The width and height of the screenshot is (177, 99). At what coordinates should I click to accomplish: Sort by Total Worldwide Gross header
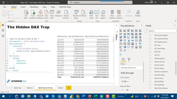pyautogui.click(x=76, y=36)
